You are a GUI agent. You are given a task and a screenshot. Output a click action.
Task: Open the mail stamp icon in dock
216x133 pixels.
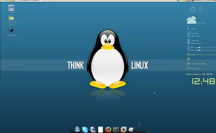pyautogui.click(x=77, y=129)
